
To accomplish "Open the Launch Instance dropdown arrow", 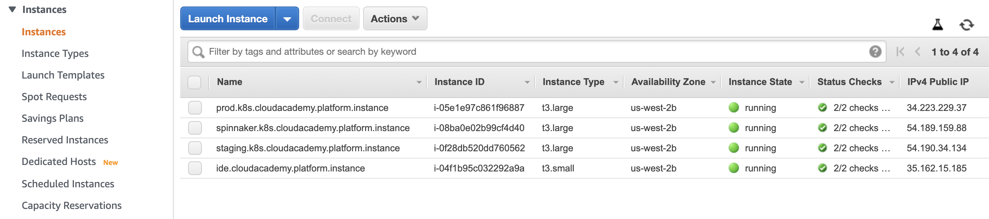I will [287, 19].
